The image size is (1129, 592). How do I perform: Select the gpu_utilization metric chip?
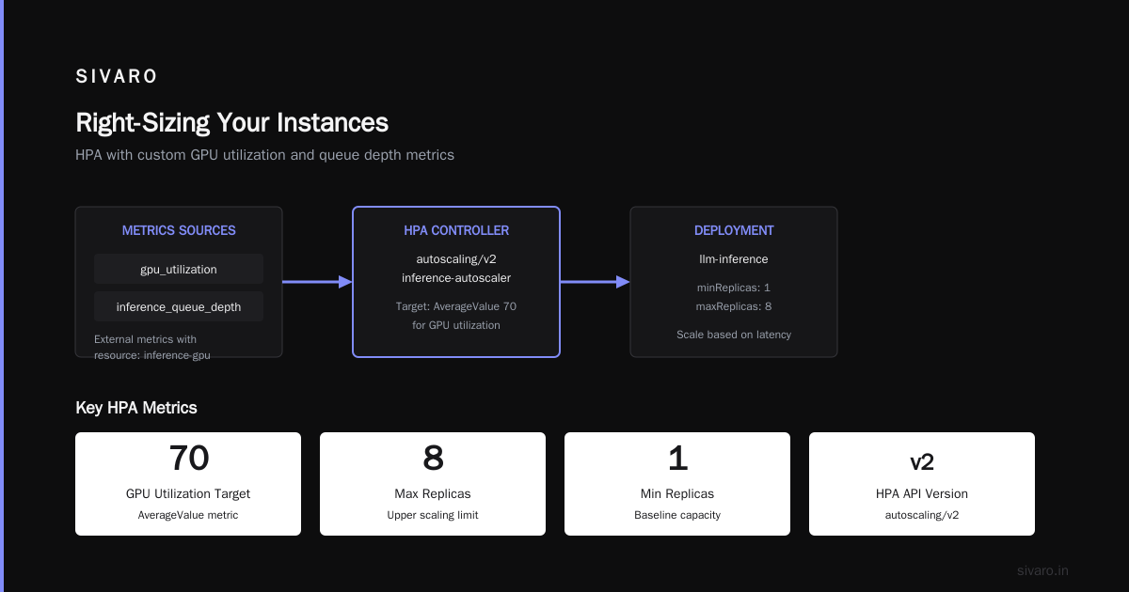[179, 269]
